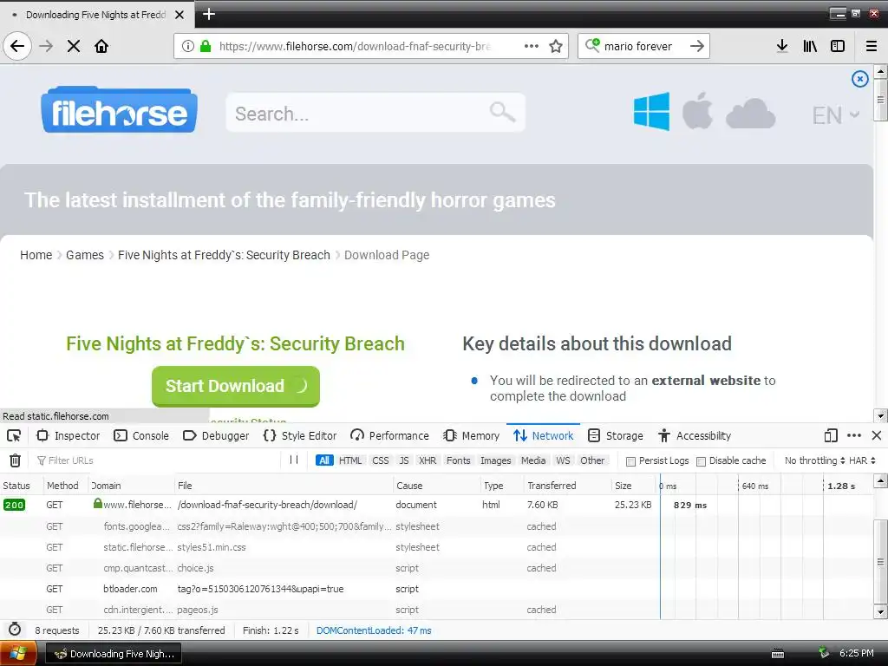Follow the Home breadcrumb link

coord(36,255)
